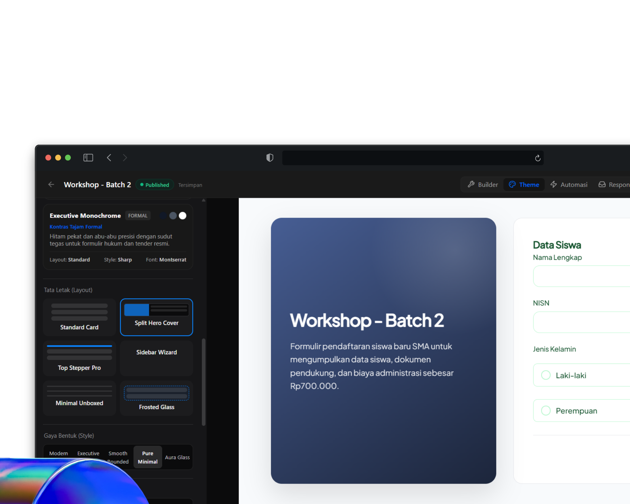
Task: Select the Executive Monochrome theme card
Action: coord(118,237)
